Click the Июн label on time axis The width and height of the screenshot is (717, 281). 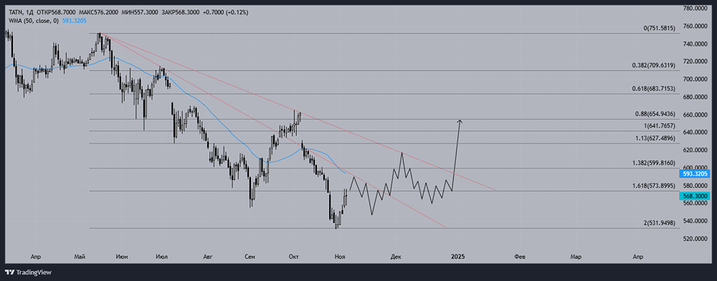(122, 257)
